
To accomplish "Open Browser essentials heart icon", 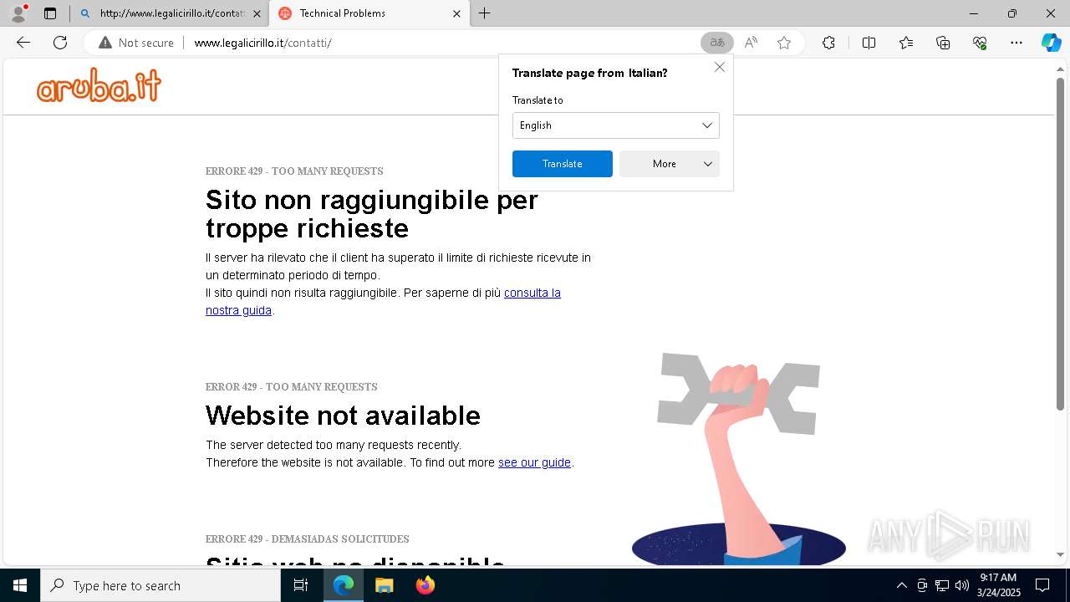I will pos(980,43).
